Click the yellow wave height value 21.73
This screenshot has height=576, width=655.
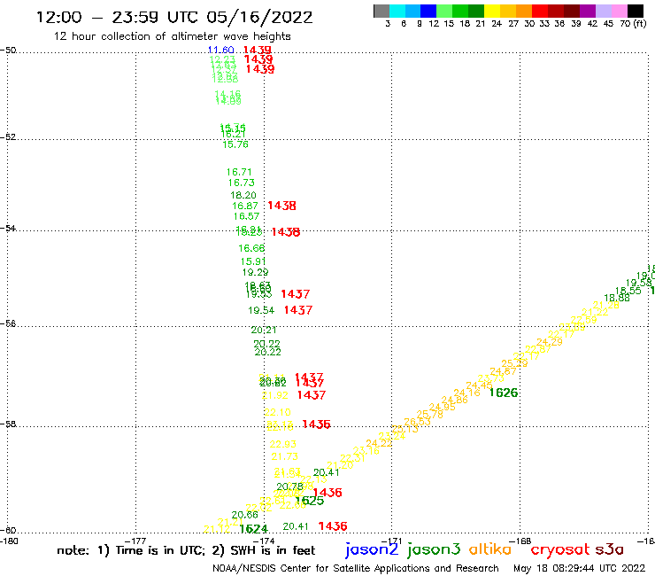(x=284, y=456)
